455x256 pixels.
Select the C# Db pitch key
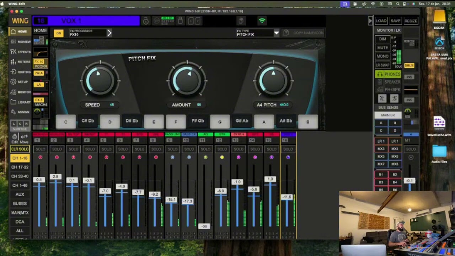[x=87, y=121]
